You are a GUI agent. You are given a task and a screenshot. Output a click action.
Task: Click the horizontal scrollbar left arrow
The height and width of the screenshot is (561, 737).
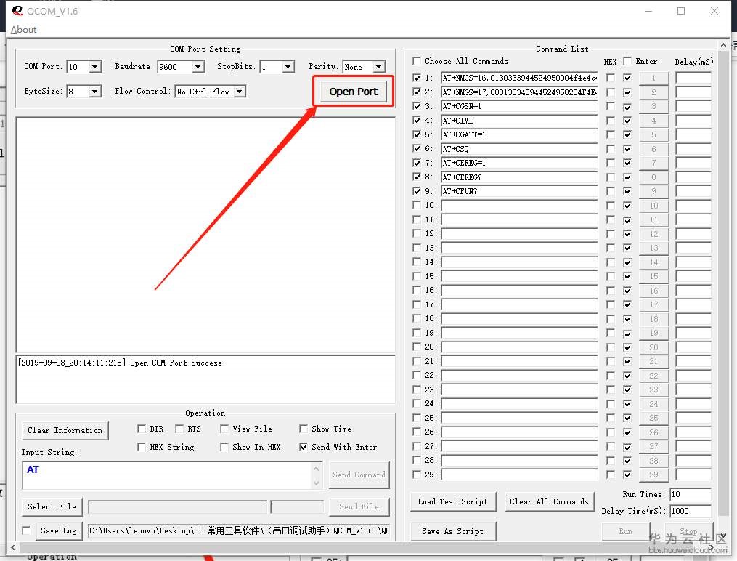coord(13,547)
